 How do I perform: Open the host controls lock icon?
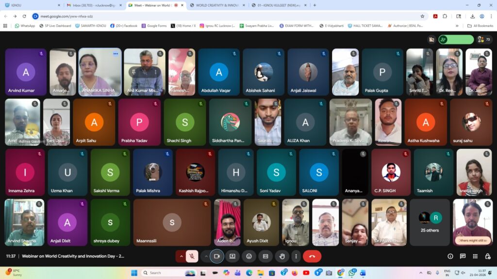coord(487,256)
